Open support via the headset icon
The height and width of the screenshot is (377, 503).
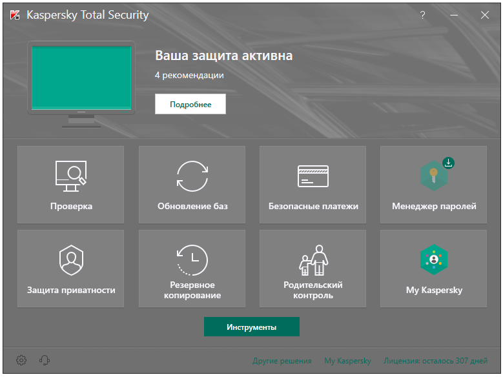pos(45,360)
